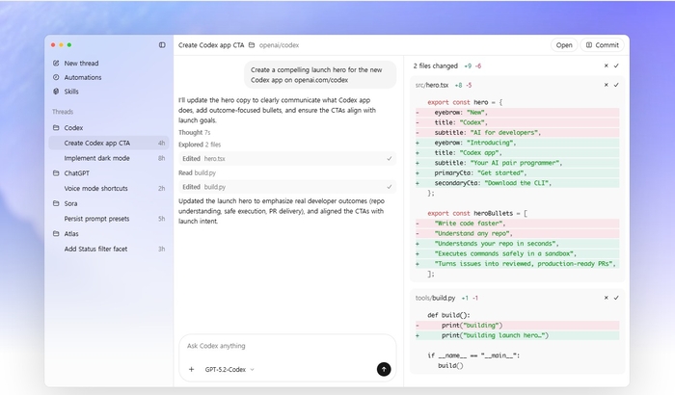Accept all changed files with top checkmark
Viewport: 675px width, 395px height.
tap(616, 66)
